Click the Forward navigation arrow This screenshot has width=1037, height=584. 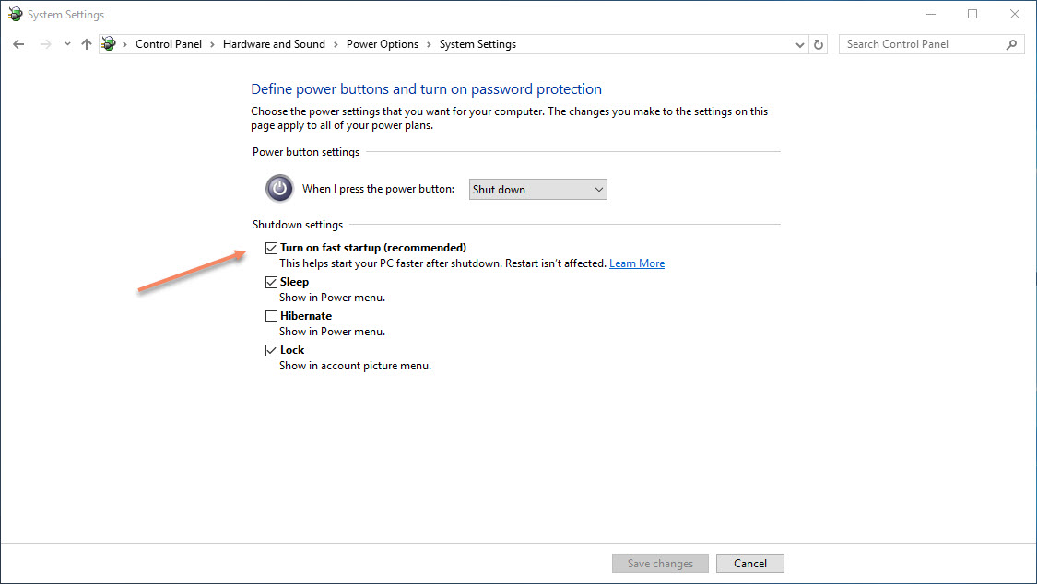click(x=43, y=43)
